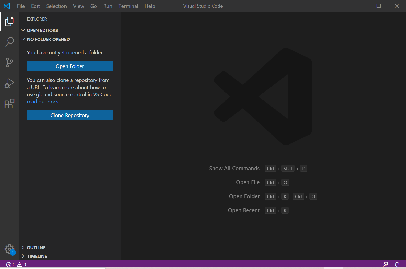Image resolution: width=406 pixels, height=269 pixels.
Task: Open the Search view icon
Action: tap(10, 42)
